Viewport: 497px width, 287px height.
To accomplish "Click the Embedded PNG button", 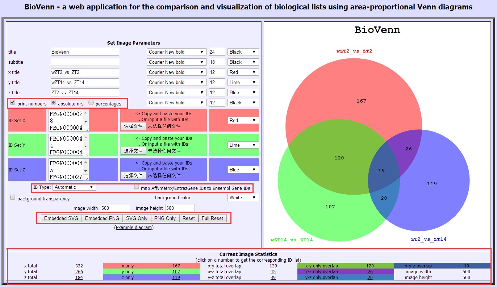I will 102,218.
